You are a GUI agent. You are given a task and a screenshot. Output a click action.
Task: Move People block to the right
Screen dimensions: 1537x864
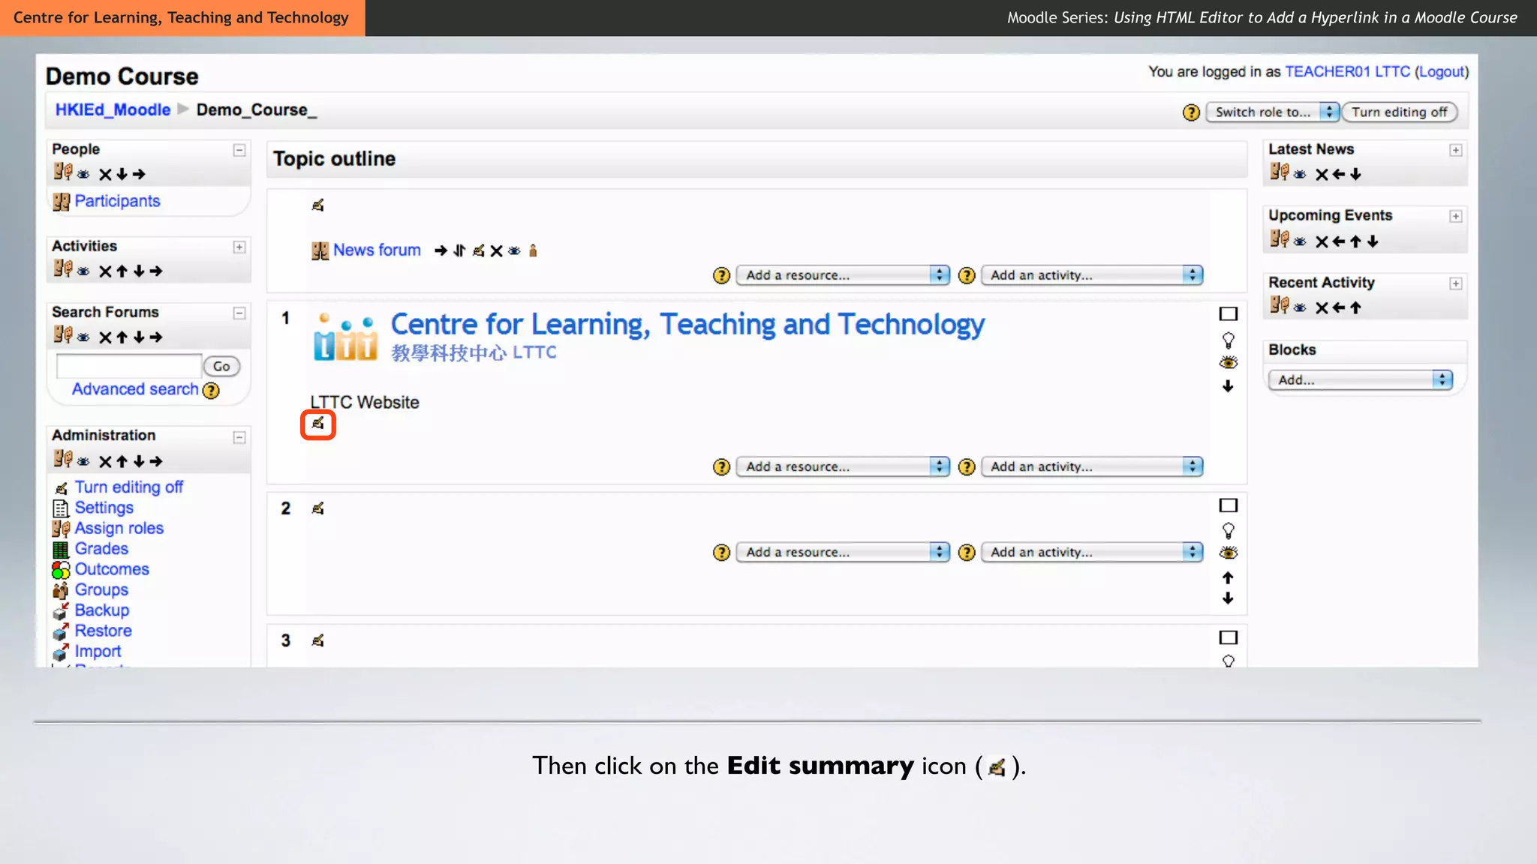tap(139, 175)
